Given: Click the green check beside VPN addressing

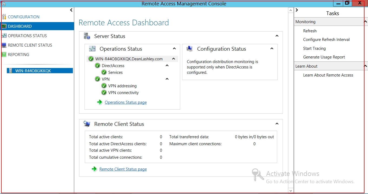Looking at the screenshot, I should [104, 86].
